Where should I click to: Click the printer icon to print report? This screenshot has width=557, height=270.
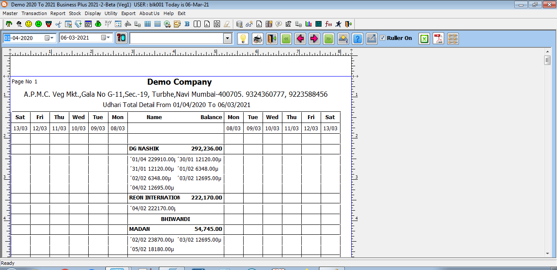(x=257, y=39)
